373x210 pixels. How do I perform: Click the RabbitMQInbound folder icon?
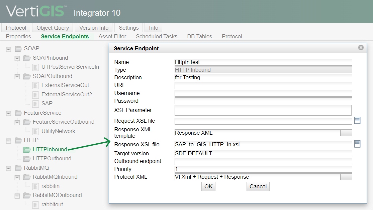click(x=27, y=177)
